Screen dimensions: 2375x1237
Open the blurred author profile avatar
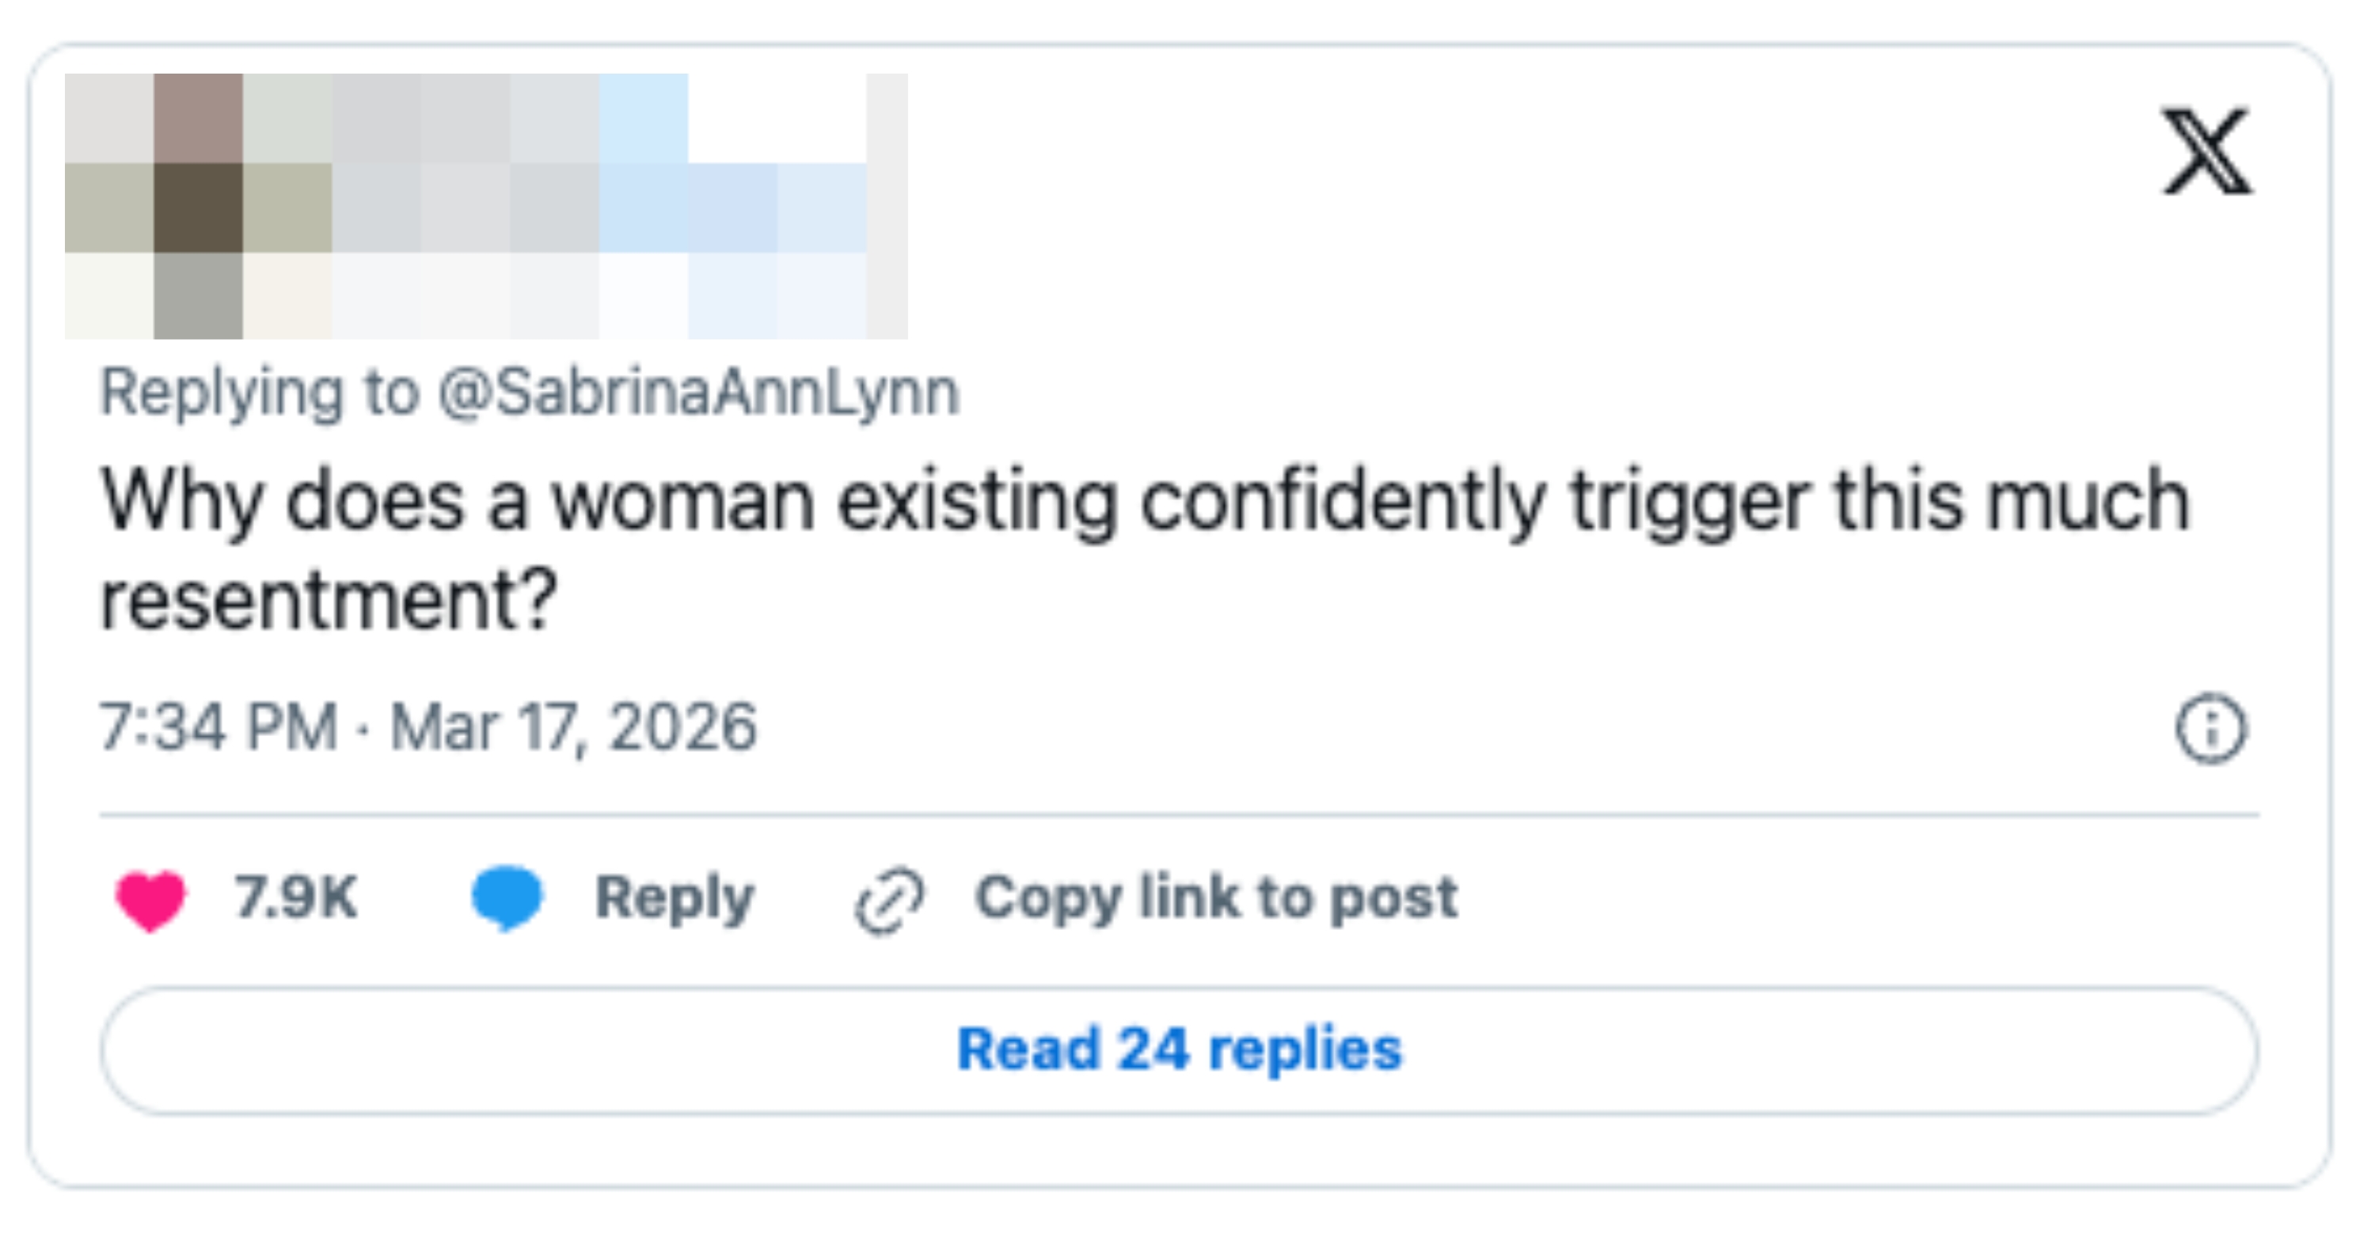pos(198,206)
